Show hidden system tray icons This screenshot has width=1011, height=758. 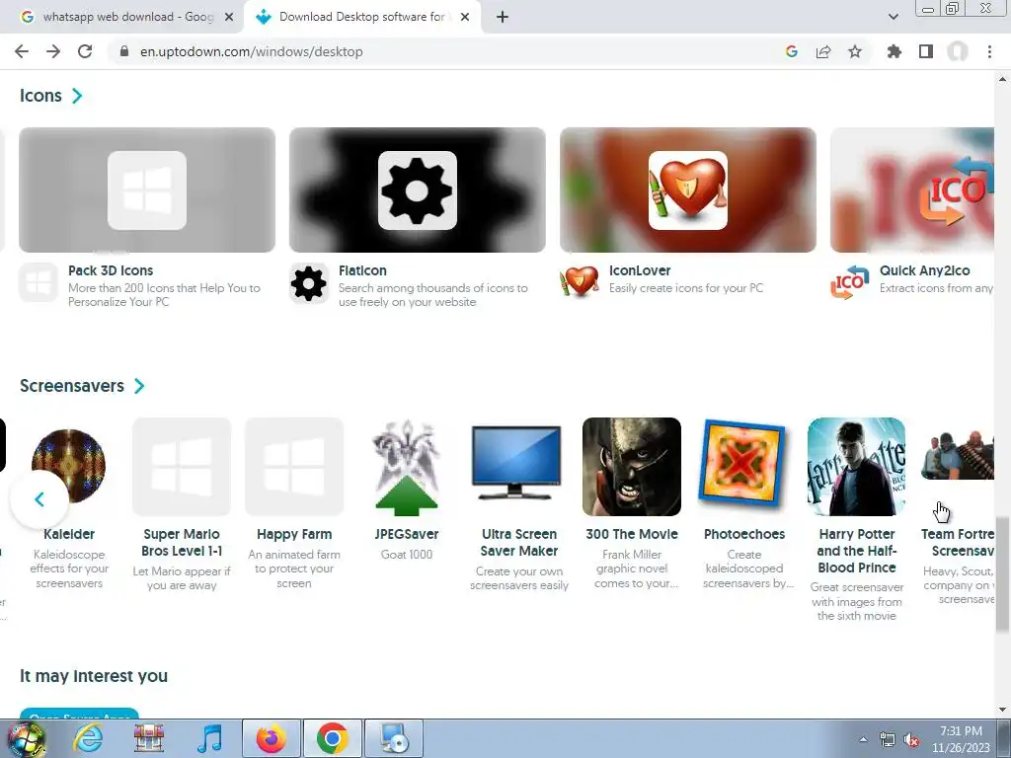[x=863, y=739]
